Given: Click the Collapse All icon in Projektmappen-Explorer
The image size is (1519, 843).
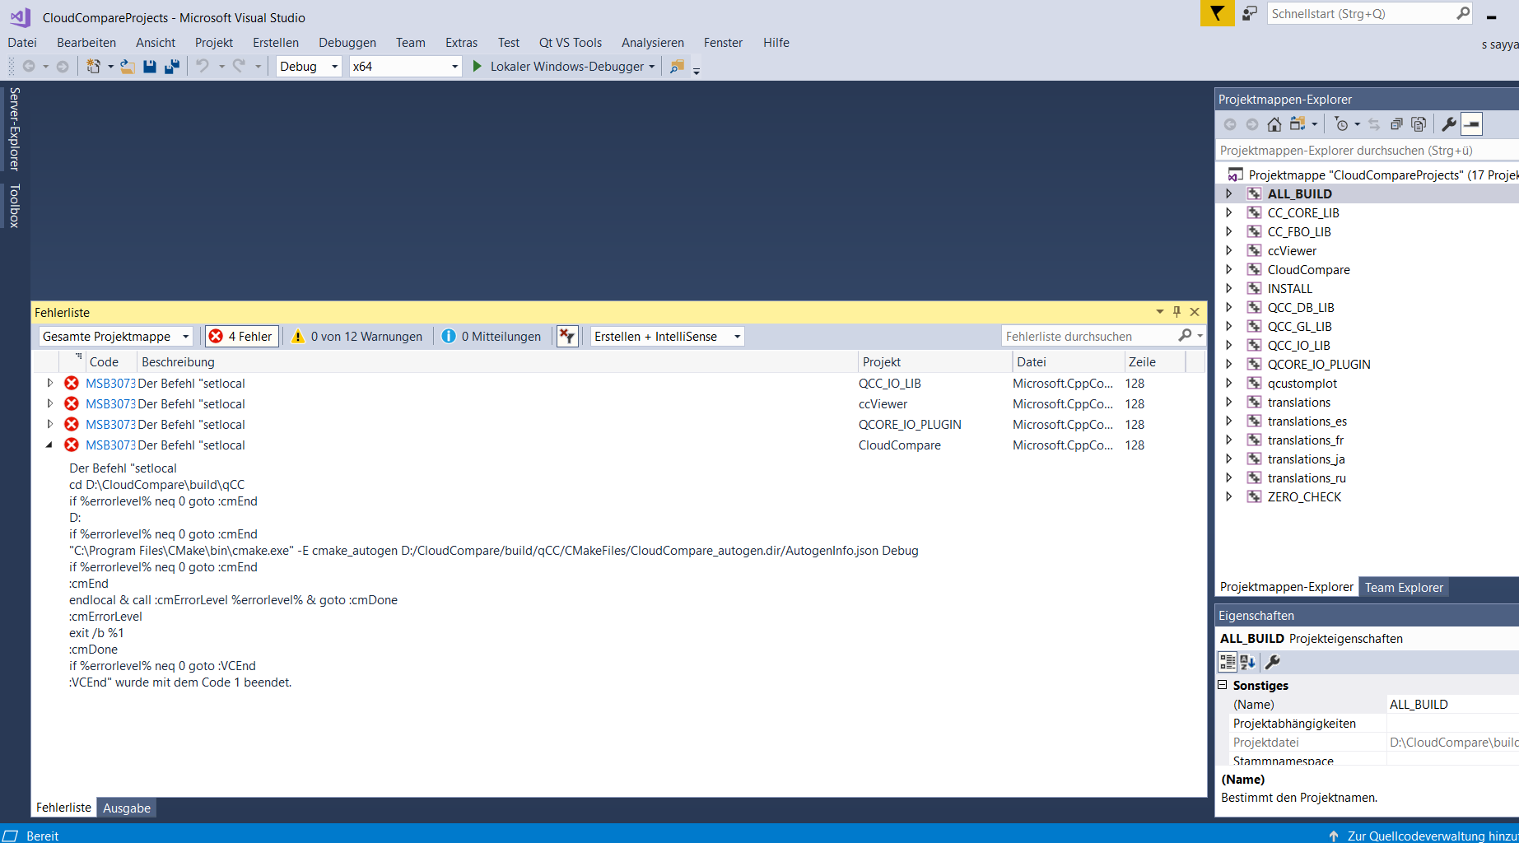Looking at the screenshot, I should tap(1396, 124).
